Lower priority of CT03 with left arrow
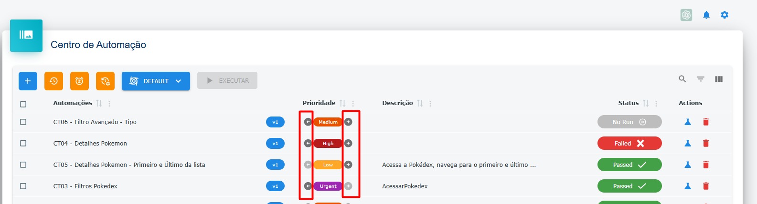 point(308,186)
